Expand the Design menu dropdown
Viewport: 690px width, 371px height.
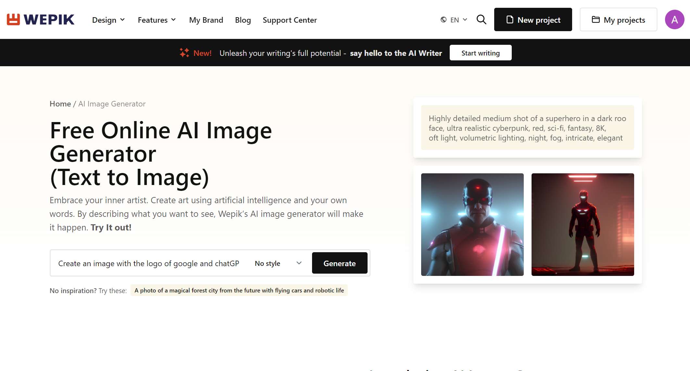tap(108, 20)
